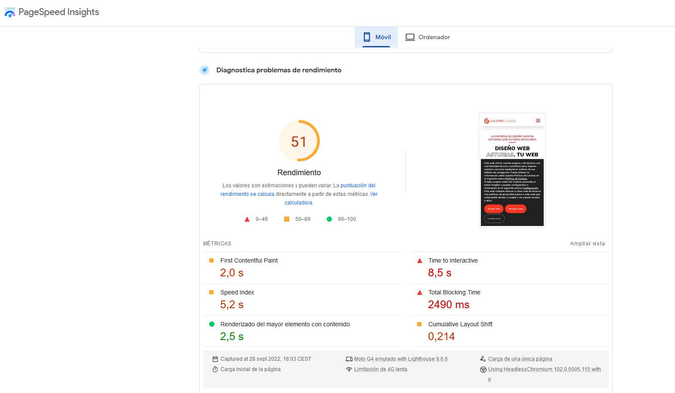The image size is (675, 393).
Task: Open 'Limitación de 4G lenta' link
Action: 381,369
